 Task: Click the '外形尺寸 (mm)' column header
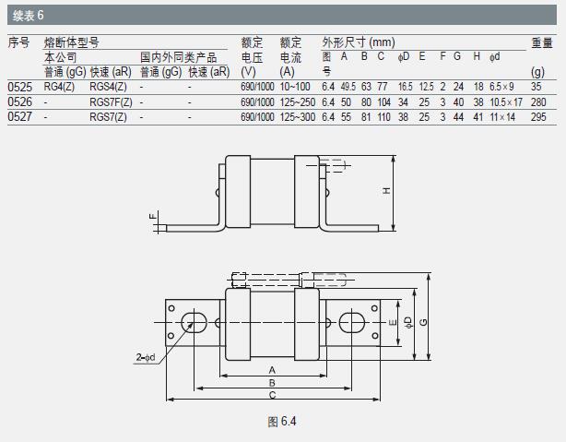[x=358, y=42]
